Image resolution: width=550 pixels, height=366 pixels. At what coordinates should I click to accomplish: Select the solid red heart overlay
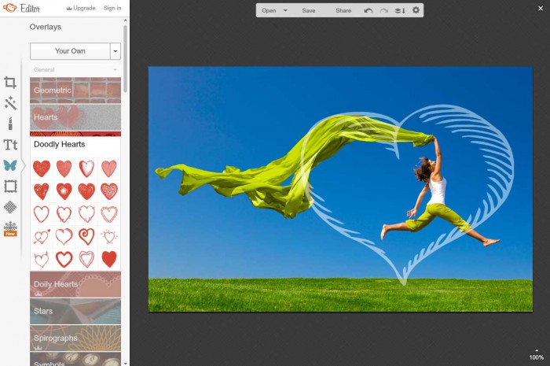coord(109,258)
